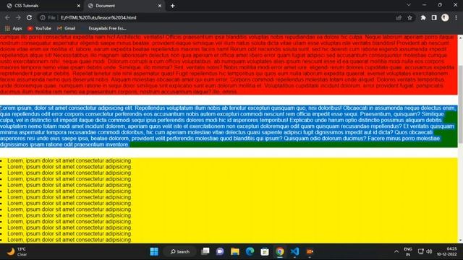463x260 pixels.
Task: Open Visual Studio Code from taskbar
Action: [x=294, y=251]
